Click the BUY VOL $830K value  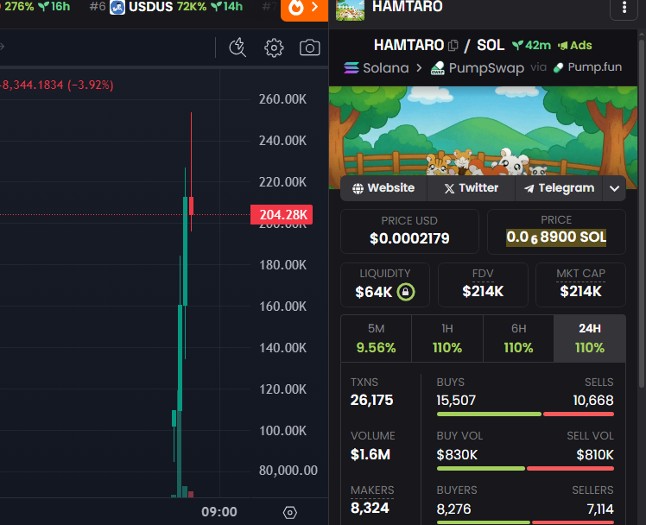pos(457,454)
